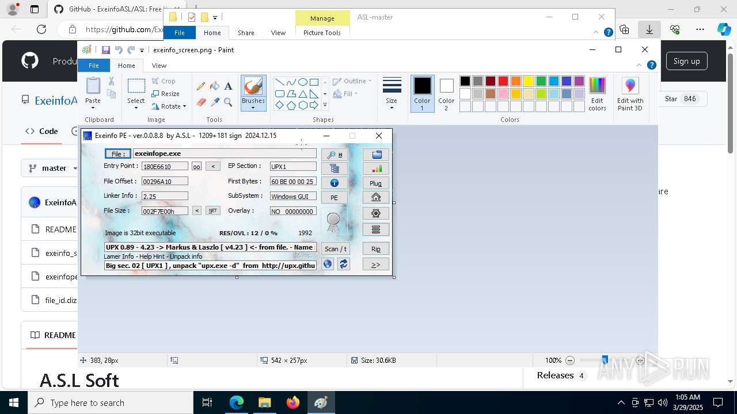
Task: Select the Pencil tool in Paint
Action: [201, 86]
